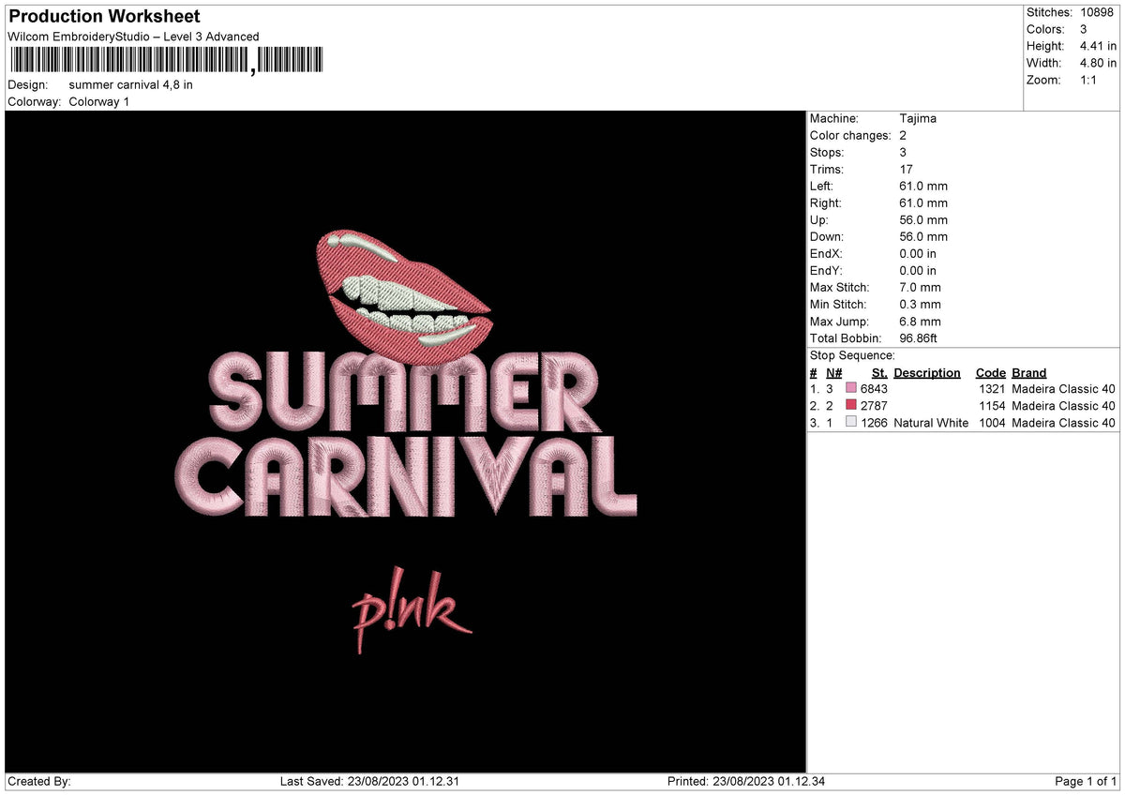Click the "p!nk" text in the design
This screenshot has width=1125, height=795.
[x=412, y=611]
